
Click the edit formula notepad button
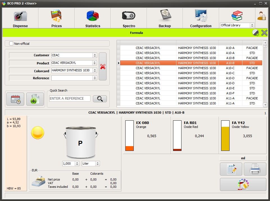click(x=231, y=169)
